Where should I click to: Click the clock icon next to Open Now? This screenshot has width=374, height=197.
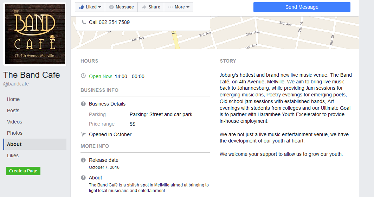[83, 76]
